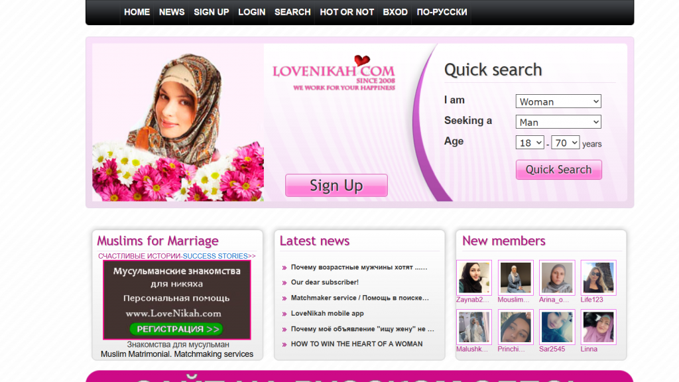
Task: Click the Mouslim... username link
Action: click(x=514, y=300)
